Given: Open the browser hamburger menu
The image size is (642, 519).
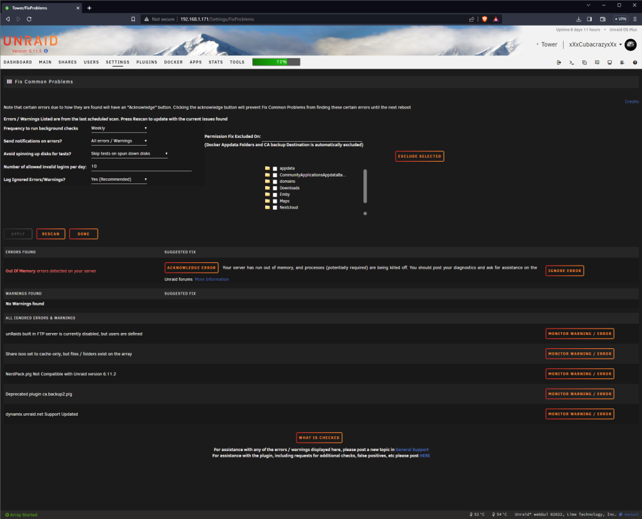Looking at the screenshot, I should 635,19.
